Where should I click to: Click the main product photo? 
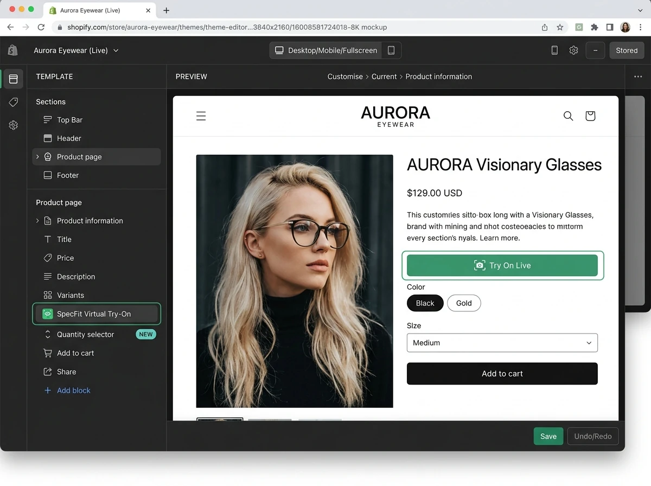tap(295, 281)
